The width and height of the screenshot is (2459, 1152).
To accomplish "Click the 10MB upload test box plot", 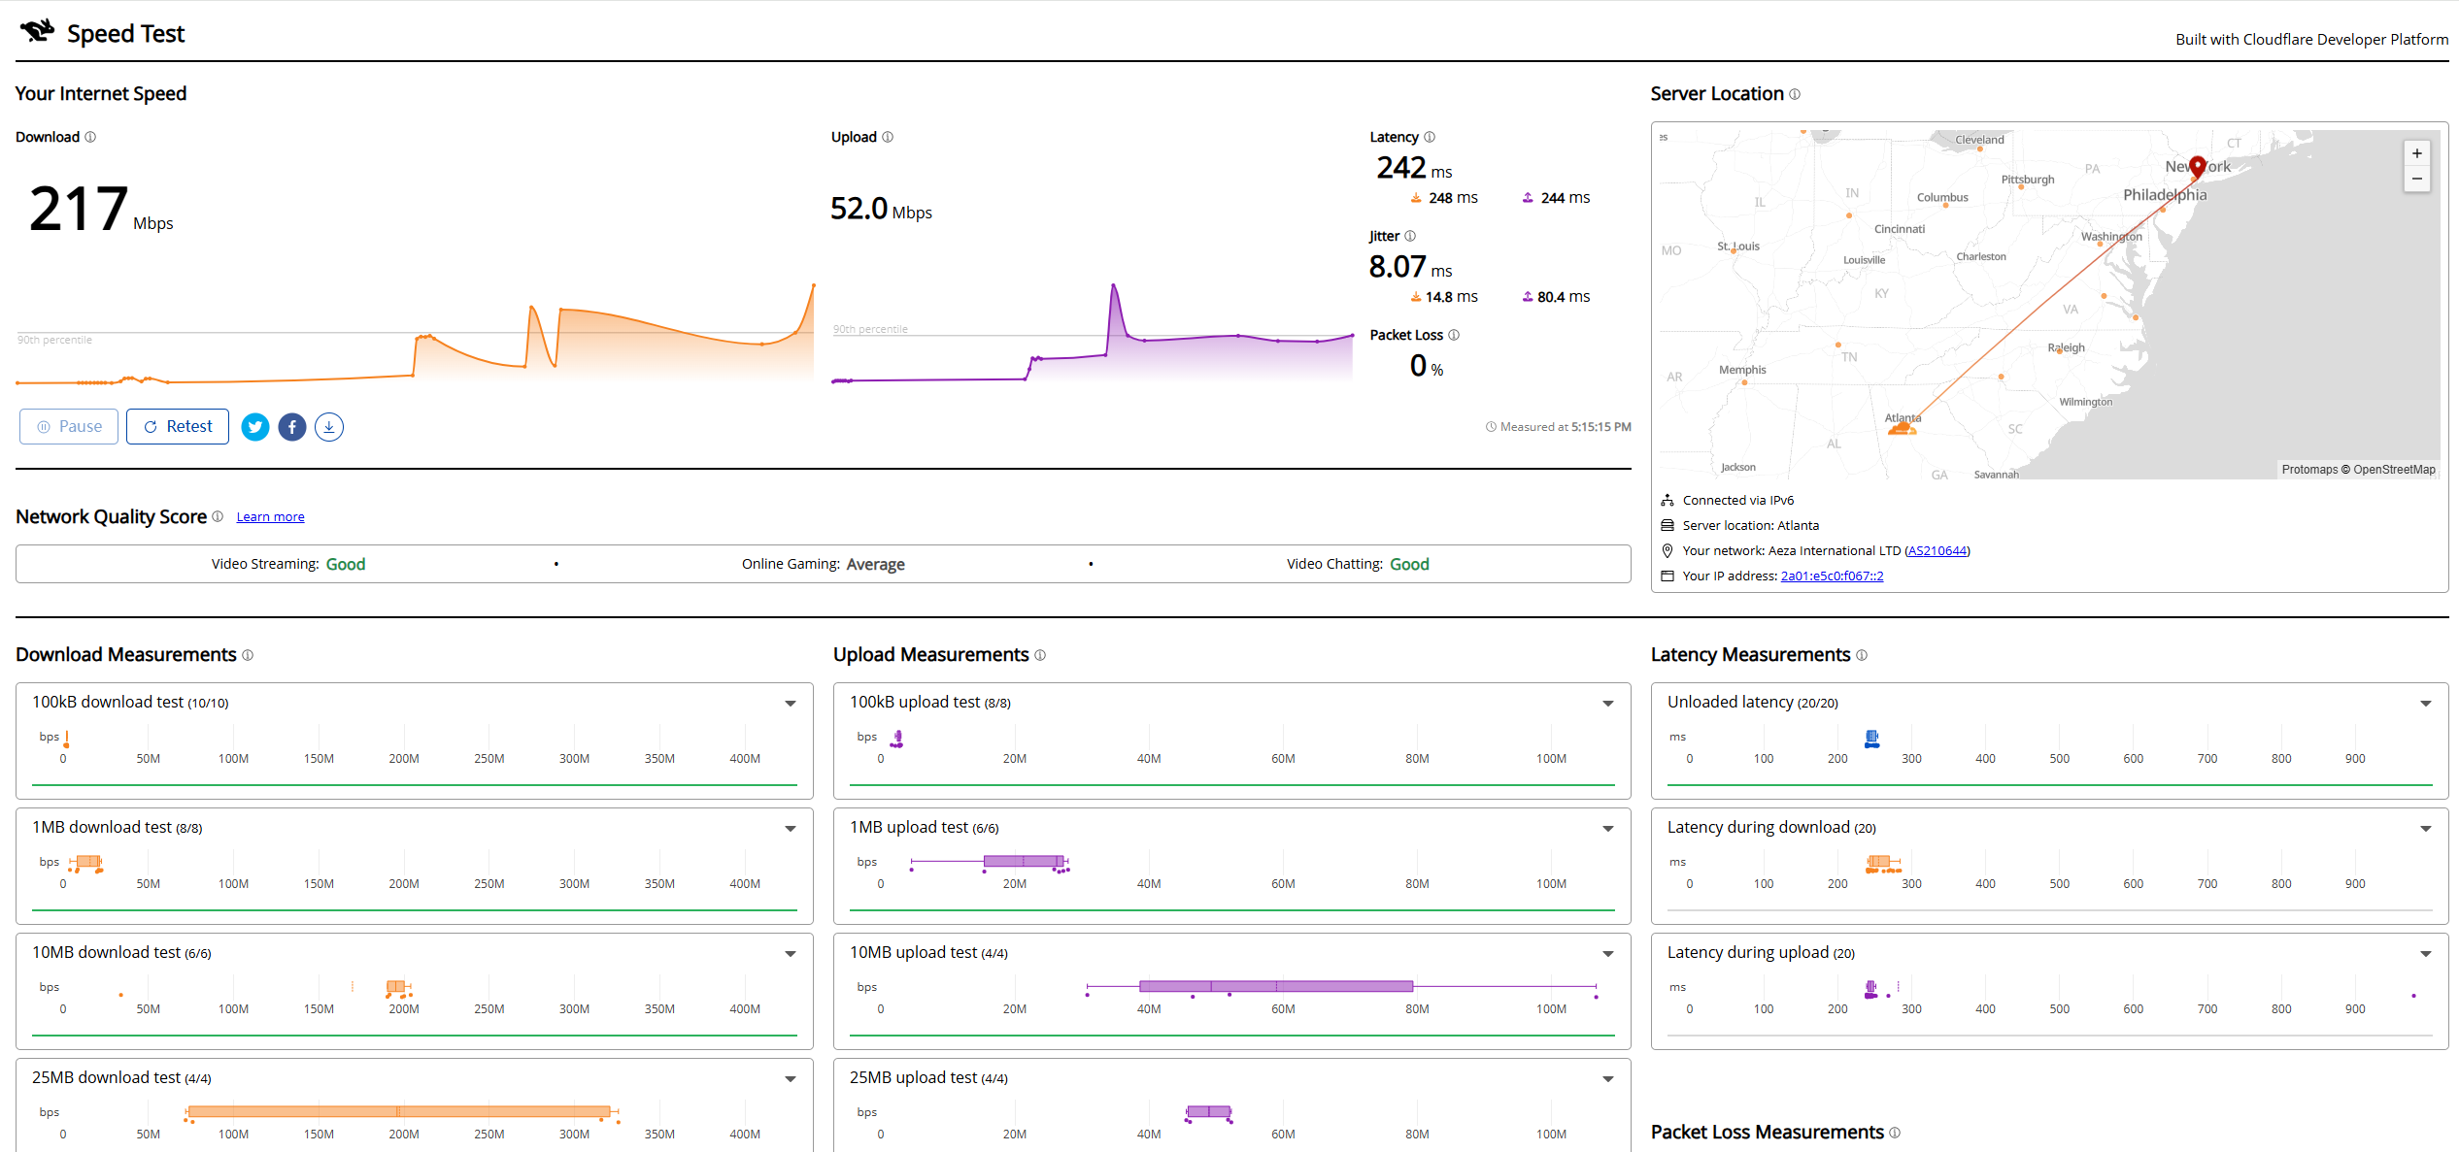I will coord(1340,987).
